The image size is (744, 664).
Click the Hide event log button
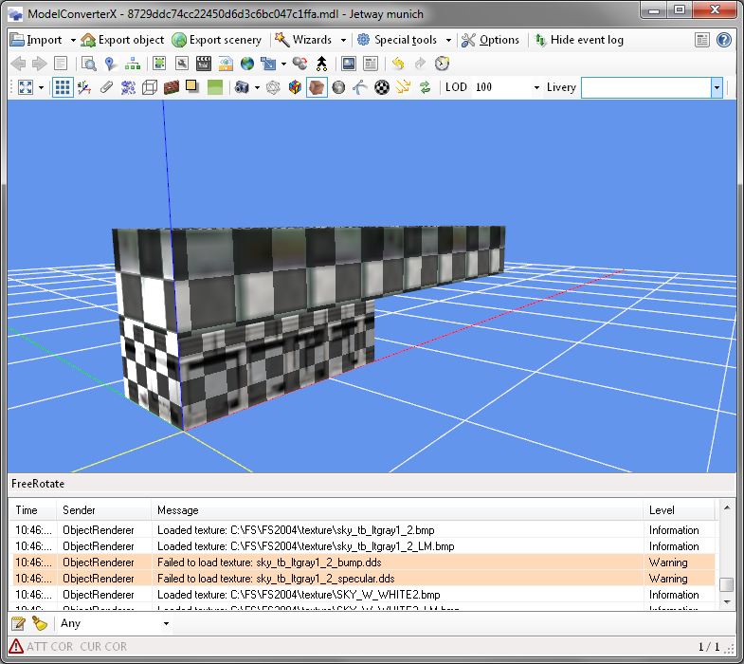coord(578,40)
